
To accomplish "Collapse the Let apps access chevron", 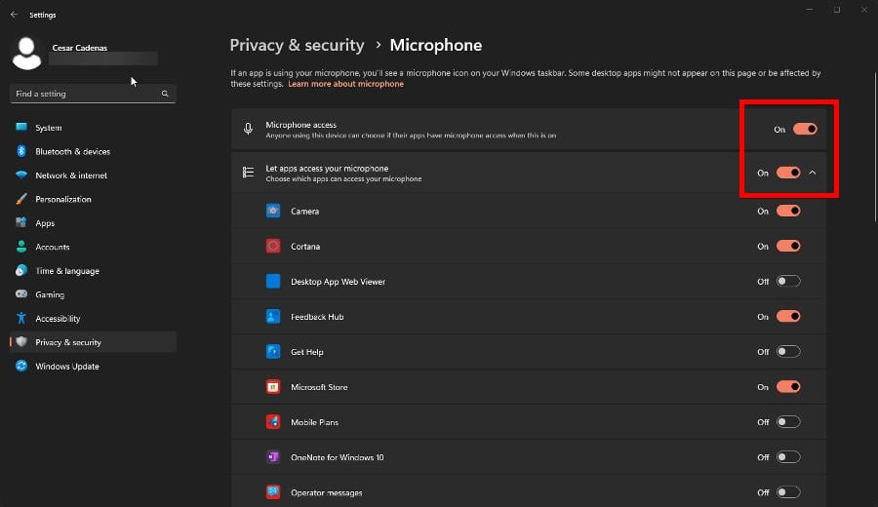I will click(x=813, y=173).
